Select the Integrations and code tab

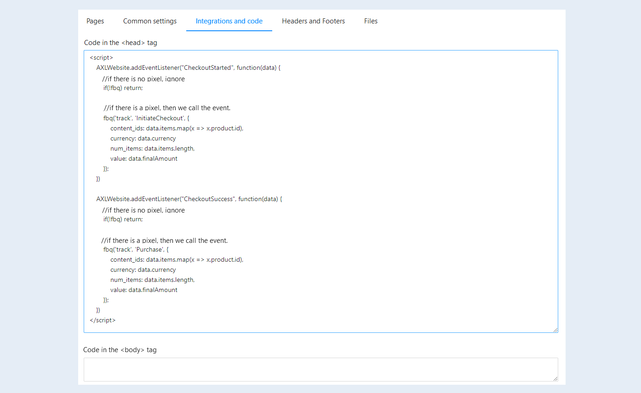click(229, 21)
